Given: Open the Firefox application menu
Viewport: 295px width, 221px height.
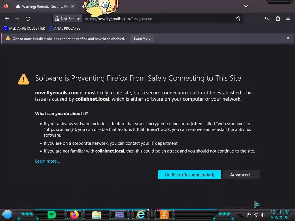Looking at the screenshot, I should pos(288,18).
